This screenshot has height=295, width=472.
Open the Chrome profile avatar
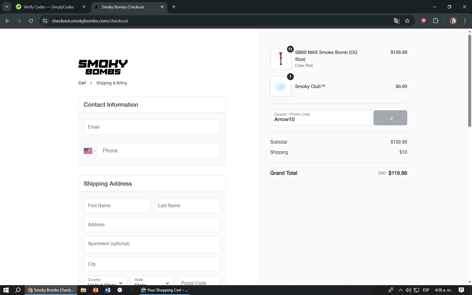tap(453, 21)
